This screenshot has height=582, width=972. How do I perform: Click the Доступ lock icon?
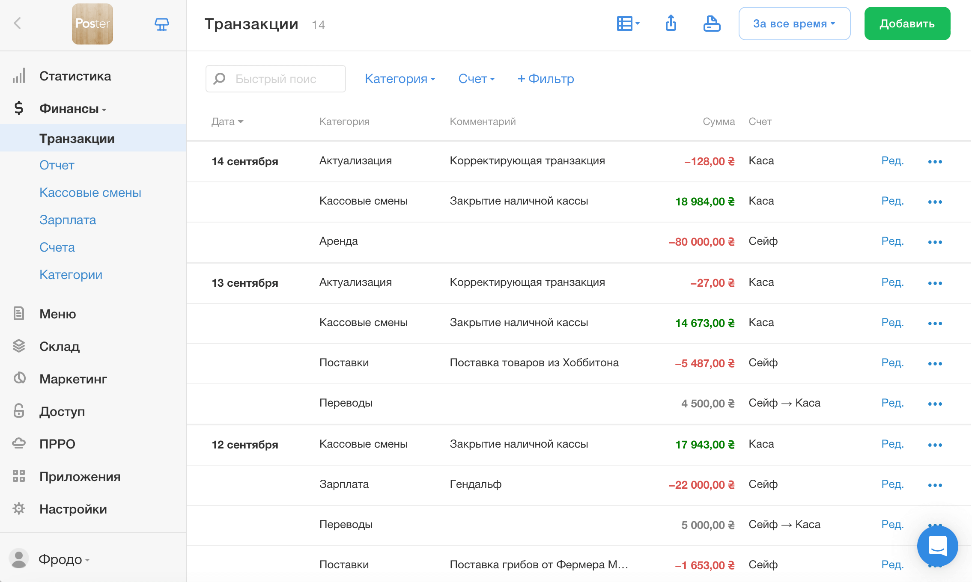(x=19, y=411)
